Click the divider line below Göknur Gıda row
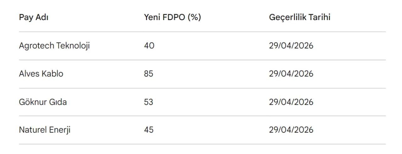This screenshot has height=154, width=402. 202,116
